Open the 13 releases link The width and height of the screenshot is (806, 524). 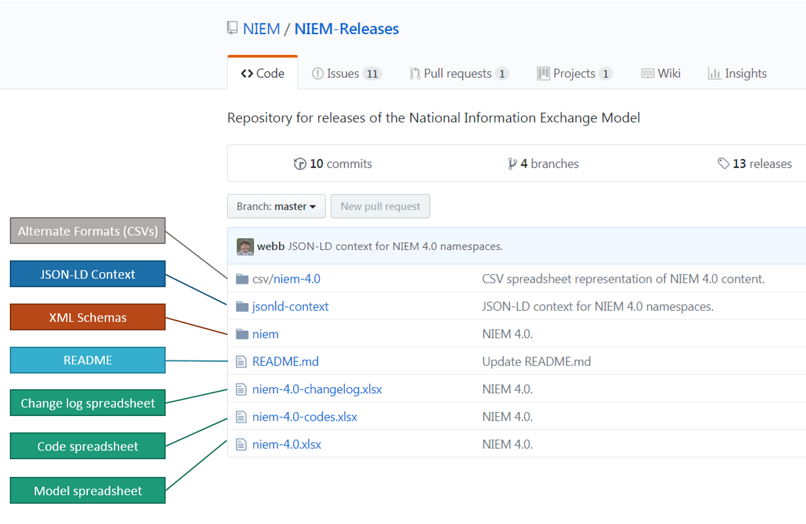pos(755,164)
